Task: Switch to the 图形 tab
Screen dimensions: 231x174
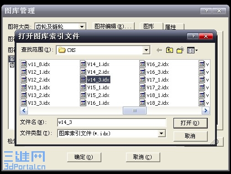Action: coord(151,26)
